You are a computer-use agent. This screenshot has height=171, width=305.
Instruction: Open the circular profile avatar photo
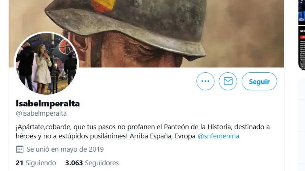(46, 63)
